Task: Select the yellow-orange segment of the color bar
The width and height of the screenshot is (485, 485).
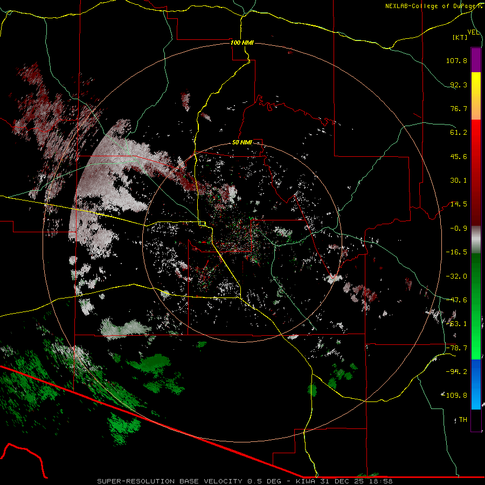Action: pyautogui.click(x=476, y=96)
